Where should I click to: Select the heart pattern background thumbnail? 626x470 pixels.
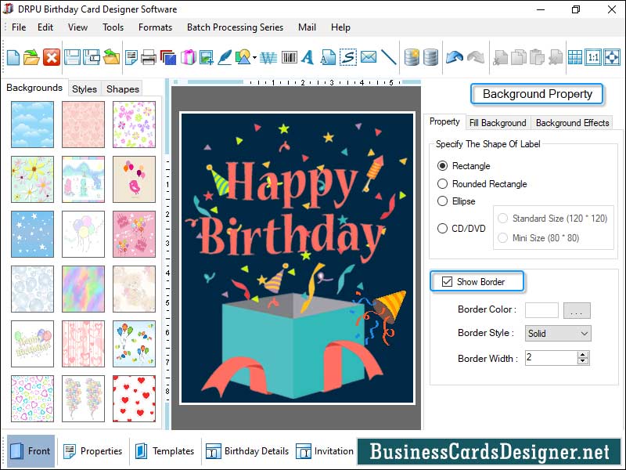pos(134,398)
